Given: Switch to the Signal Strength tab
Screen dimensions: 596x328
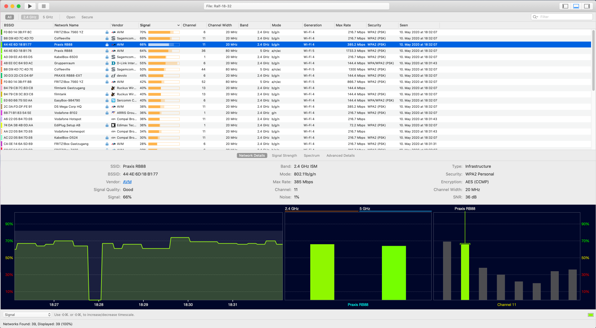Looking at the screenshot, I should pyautogui.click(x=285, y=155).
